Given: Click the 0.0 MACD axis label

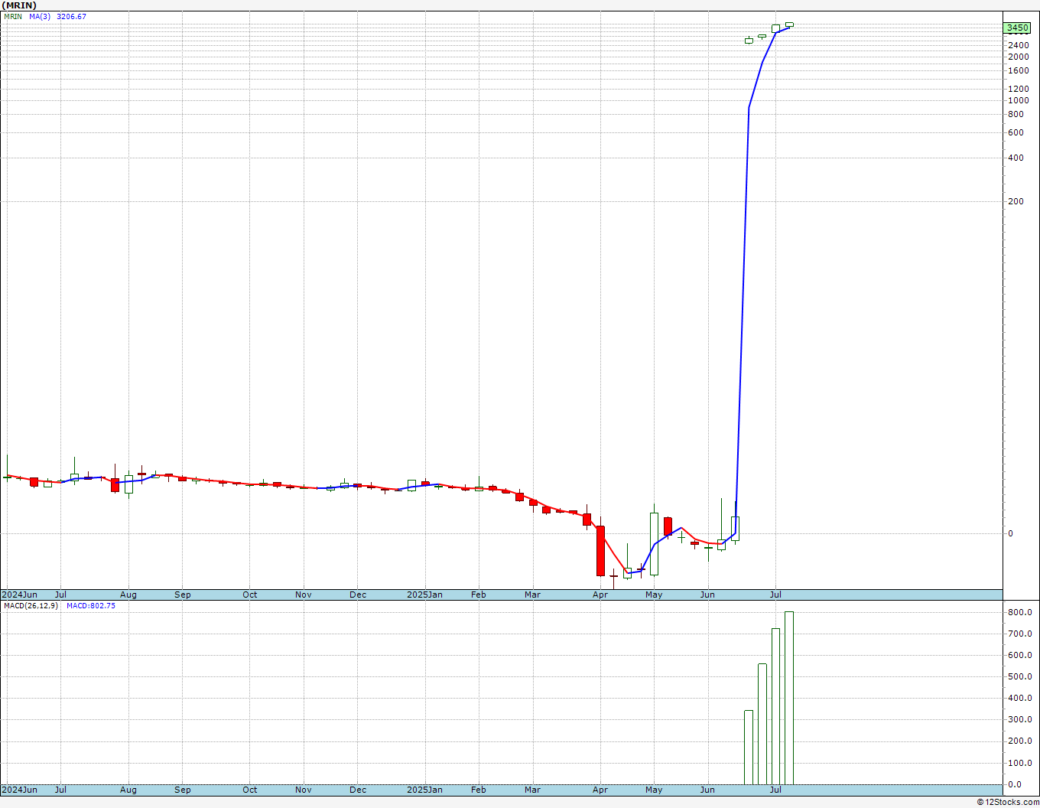Looking at the screenshot, I should pos(1015,784).
